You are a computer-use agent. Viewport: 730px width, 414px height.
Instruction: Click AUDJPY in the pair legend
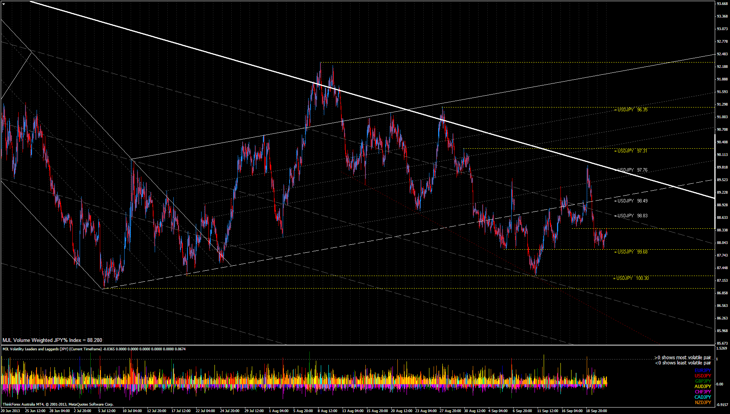click(x=703, y=387)
